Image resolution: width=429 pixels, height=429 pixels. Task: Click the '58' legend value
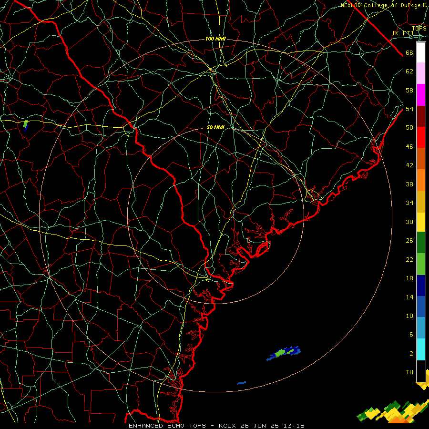click(x=409, y=90)
